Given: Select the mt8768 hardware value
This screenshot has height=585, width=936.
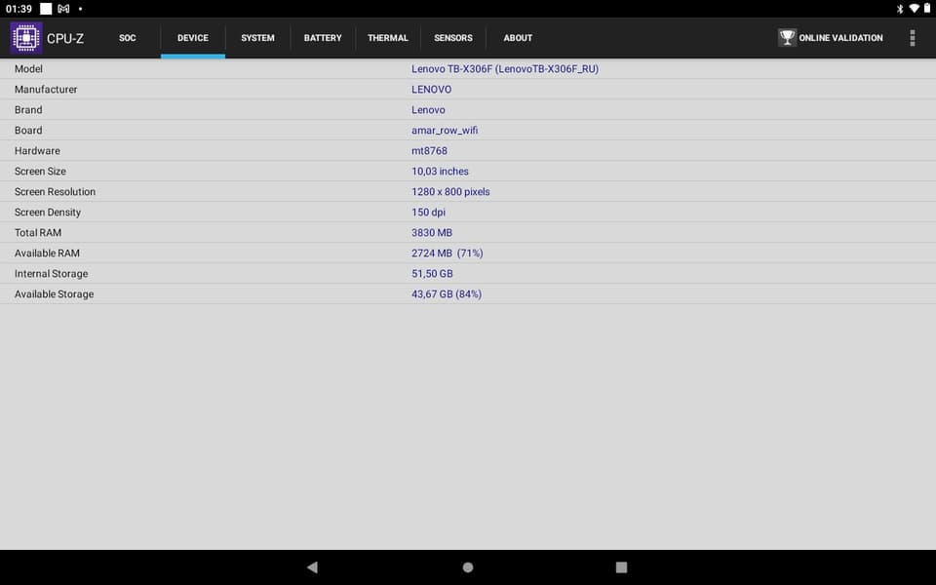Looking at the screenshot, I should (x=429, y=150).
